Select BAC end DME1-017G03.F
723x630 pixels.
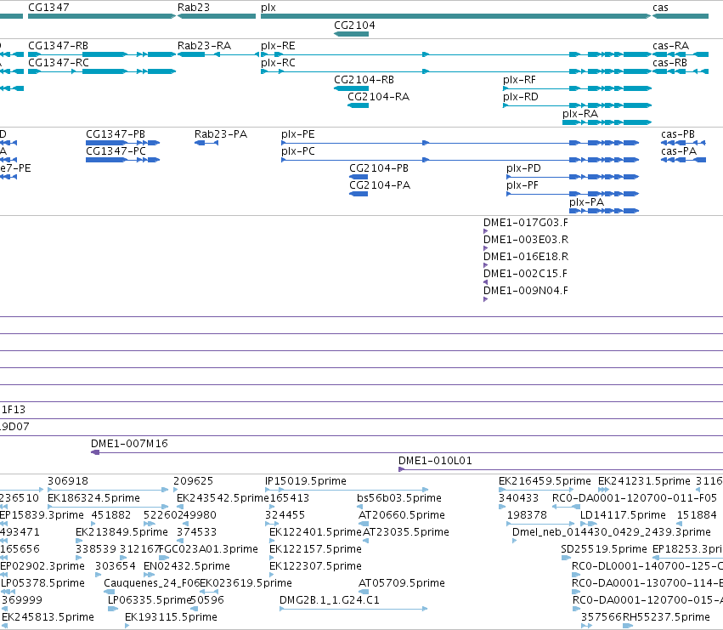click(x=485, y=231)
